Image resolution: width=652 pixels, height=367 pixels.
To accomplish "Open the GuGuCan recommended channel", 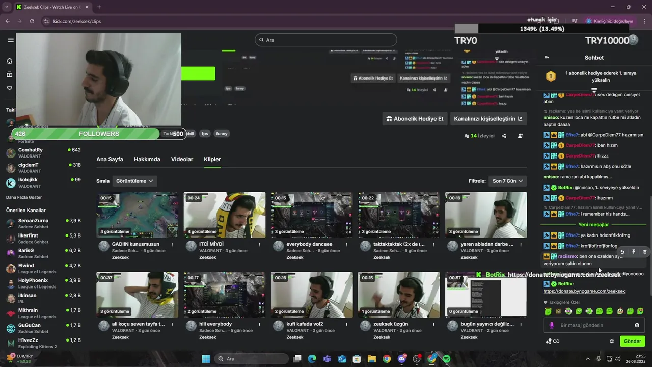I will (x=43, y=328).
